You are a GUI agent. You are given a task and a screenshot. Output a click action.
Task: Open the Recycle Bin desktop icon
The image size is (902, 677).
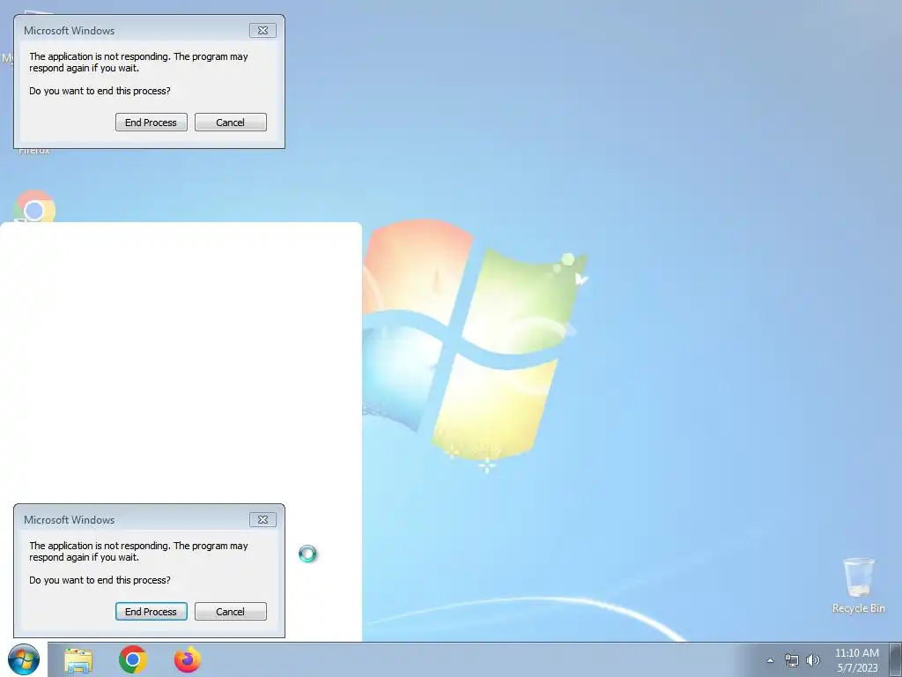[x=858, y=585]
